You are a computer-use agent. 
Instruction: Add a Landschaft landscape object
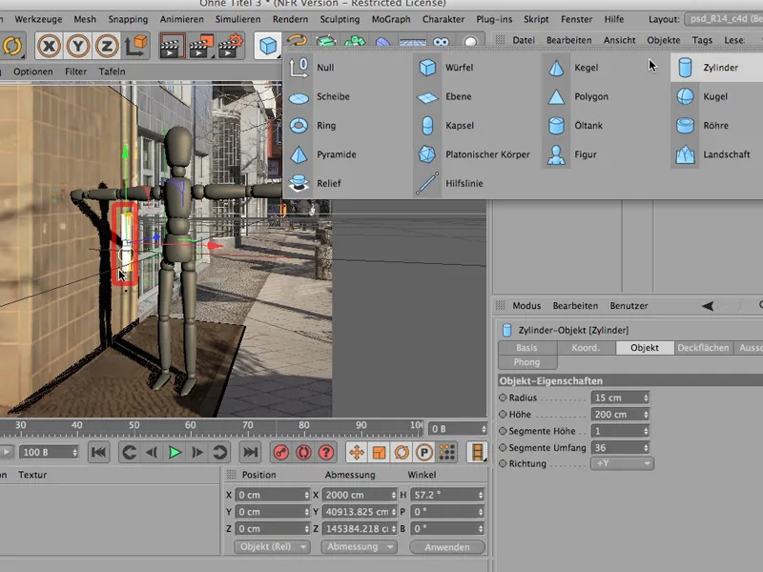click(712, 154)
